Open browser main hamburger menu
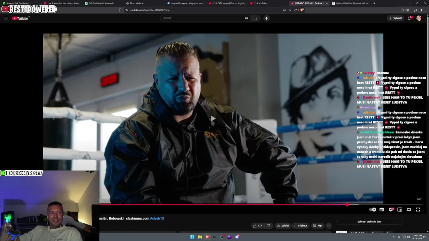429x241 pixels. coord(426,10)
